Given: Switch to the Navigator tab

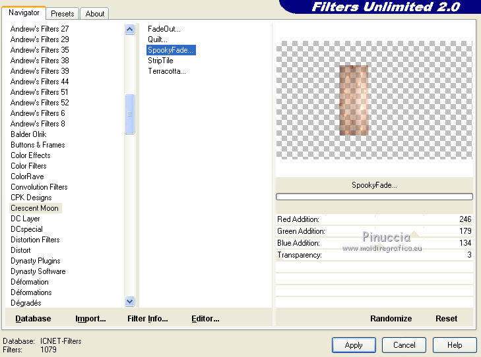Looking at the screenshot, I should [x=24, y=13].
